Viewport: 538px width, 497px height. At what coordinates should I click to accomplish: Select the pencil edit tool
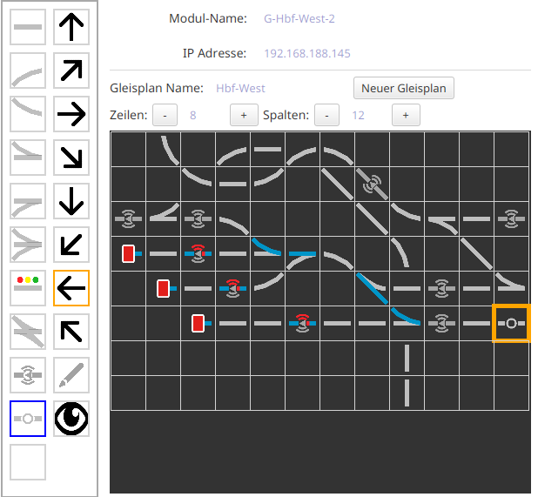coord(71,374)
